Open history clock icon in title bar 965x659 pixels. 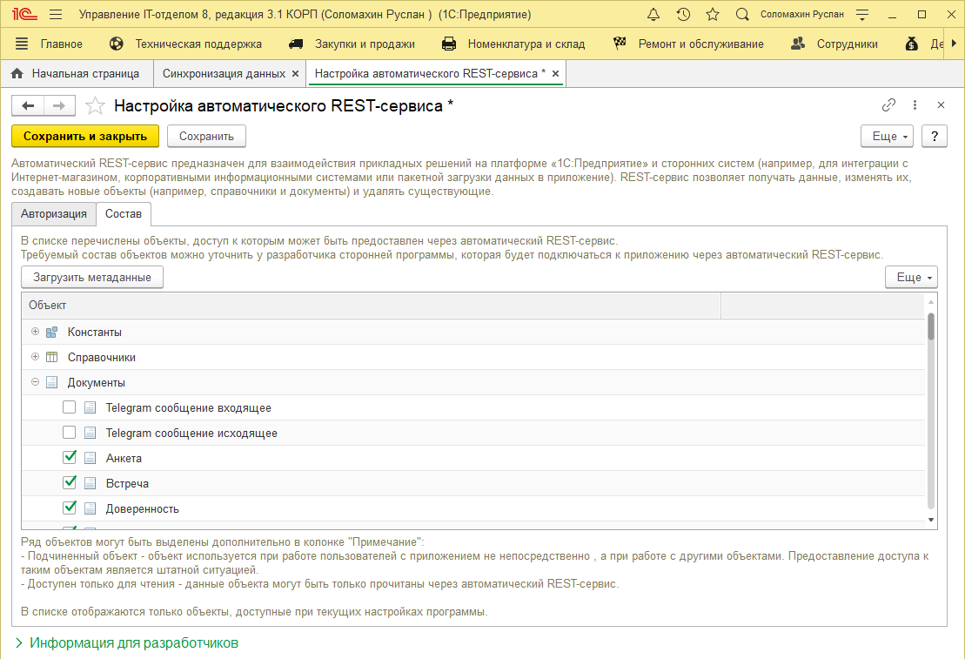click(683, 15)
